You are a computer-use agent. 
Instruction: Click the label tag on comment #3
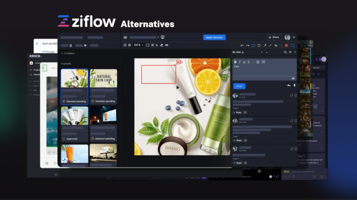pos(291,149)
